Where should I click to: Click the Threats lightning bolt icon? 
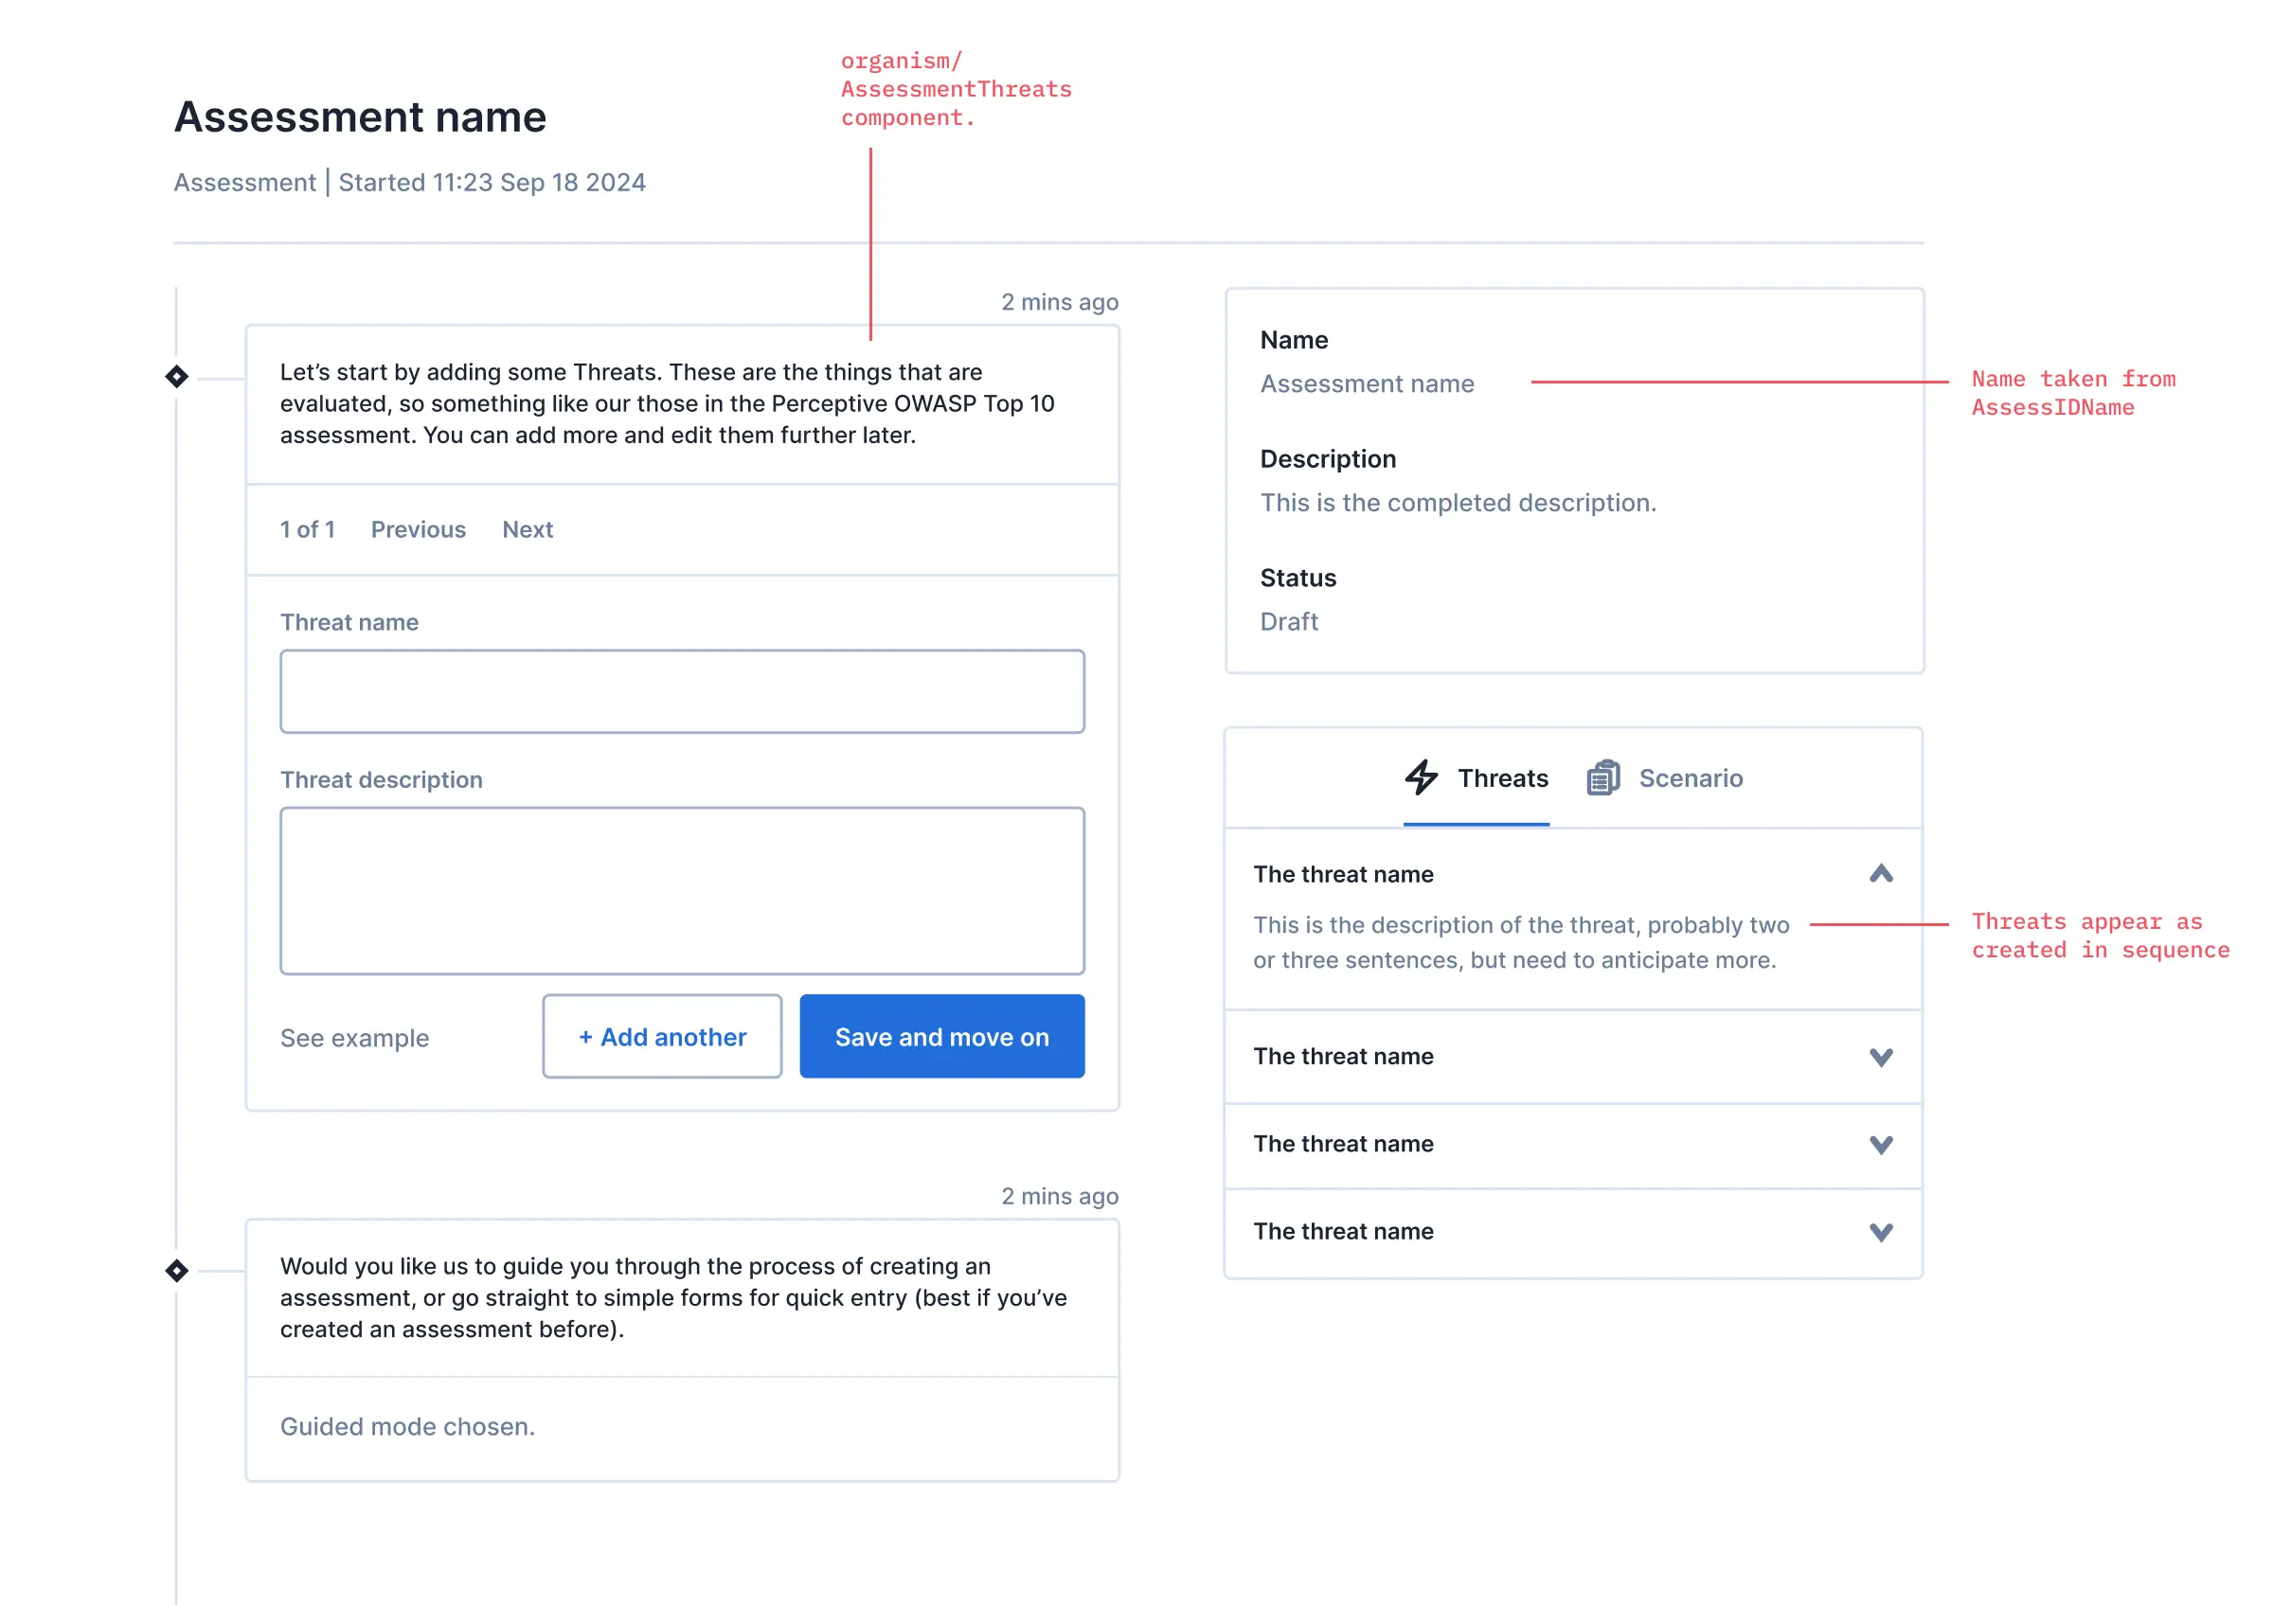tap(1422, 777)
